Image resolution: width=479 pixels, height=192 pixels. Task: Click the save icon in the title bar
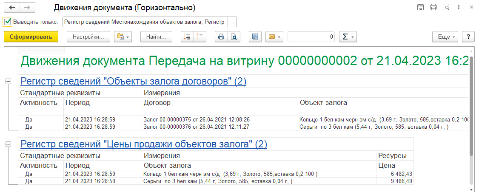420,7
